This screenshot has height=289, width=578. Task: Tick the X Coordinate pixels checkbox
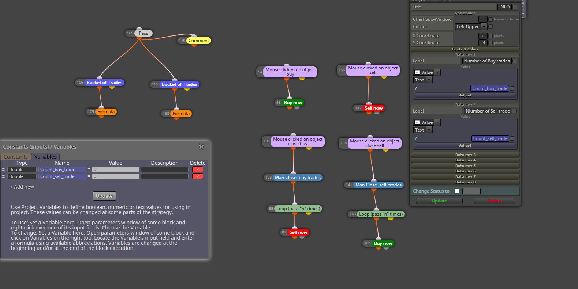(x=491, y=36)
